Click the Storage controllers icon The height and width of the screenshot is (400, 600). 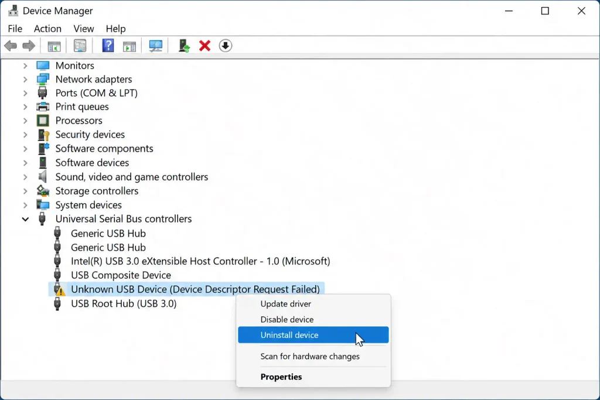click(43, 190)
